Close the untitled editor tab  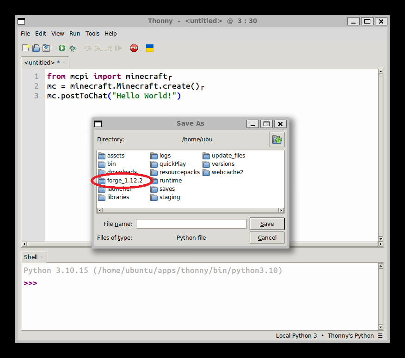(x=64, y=62)
